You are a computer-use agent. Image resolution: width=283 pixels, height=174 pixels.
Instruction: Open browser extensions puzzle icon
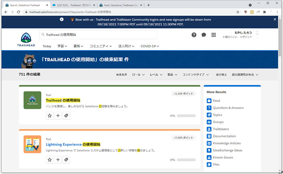coord(264,12)
